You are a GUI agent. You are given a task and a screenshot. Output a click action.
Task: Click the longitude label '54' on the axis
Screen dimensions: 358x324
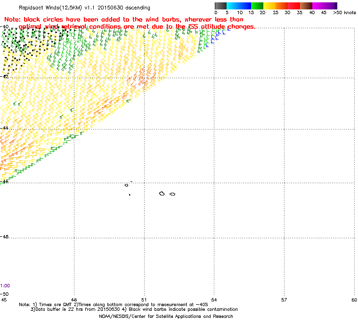[214, 300]
